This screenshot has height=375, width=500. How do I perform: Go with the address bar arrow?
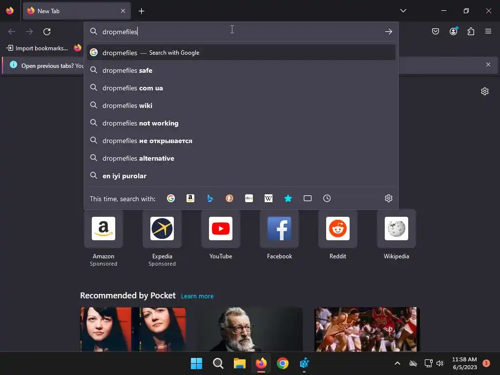coord(388,32)
